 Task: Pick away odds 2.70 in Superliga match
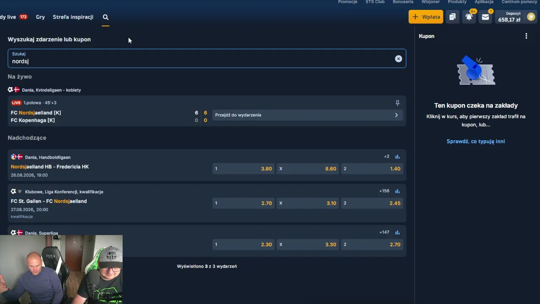372,245
